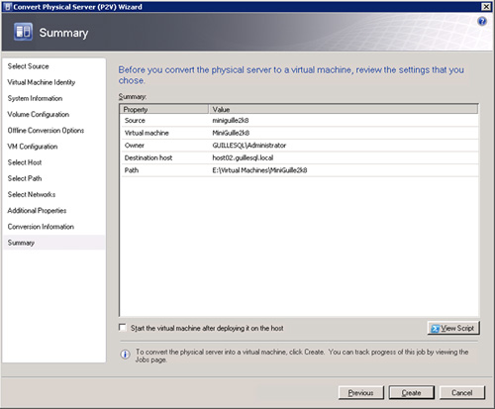
Task: Click the wizard title bar icon
Action: pyautogui.click(x=8, y=7)
